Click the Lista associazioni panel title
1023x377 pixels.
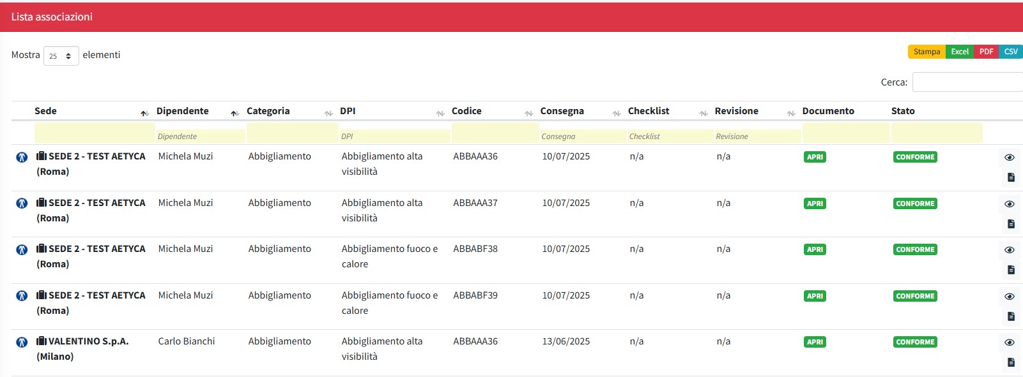point(52,17)
